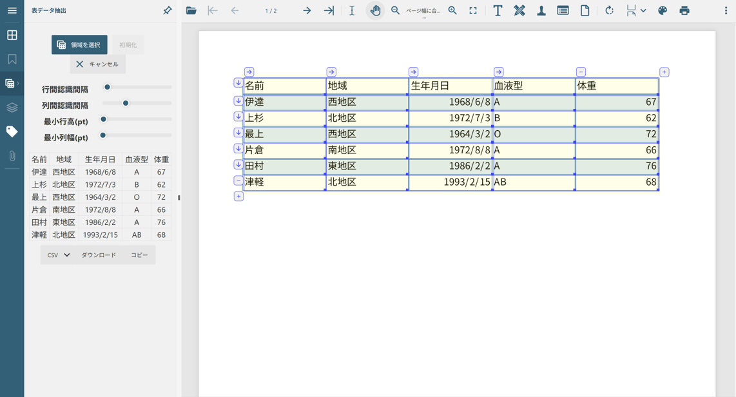Image resolution: width=736 pixels, height=397 pixels.
Task: Rotate the current page
Action: pyautogui.click(x=609, y=10)
